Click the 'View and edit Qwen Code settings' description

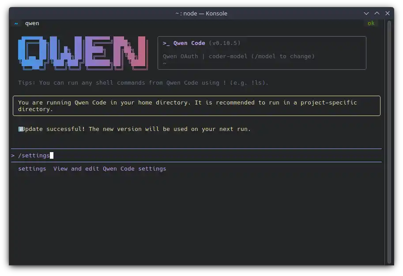[x=109, y=168]
